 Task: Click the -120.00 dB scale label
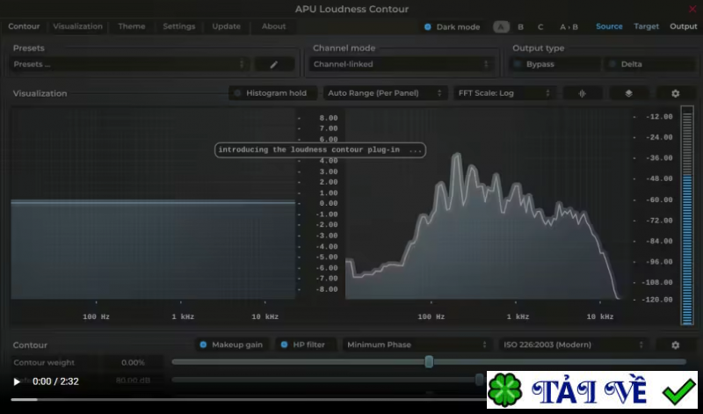(x=656, y=300)
